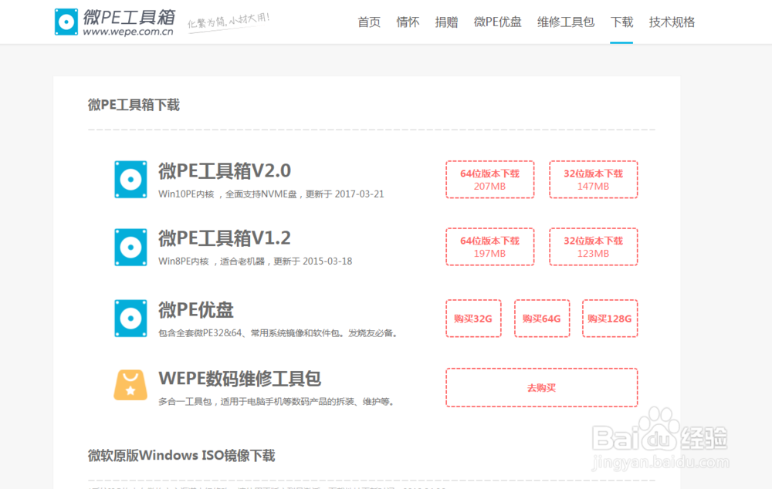Image resolution: width=772 pixels, height=489 pixels.
Task: Click the 多合一工具包 description text
Action: [x=276, y=401]
